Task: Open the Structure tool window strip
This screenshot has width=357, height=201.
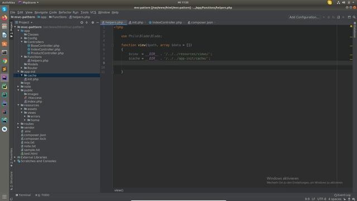Action: [x=11, y=181]
